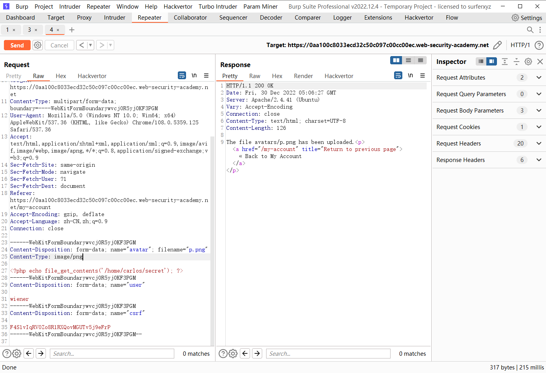Screen dimensions: 546x373
Task: Open the Settings gear
Action: (x=527, y=18)
